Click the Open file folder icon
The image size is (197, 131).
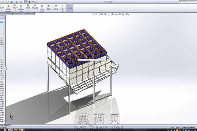pos(8,2)
